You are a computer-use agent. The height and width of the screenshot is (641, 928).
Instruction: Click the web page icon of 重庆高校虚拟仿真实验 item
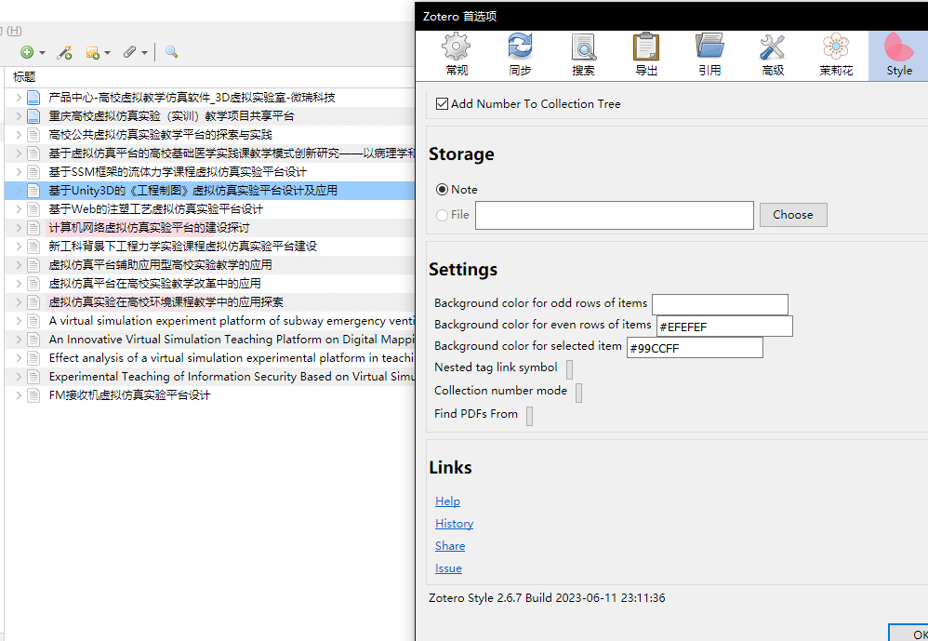[33, 116]
